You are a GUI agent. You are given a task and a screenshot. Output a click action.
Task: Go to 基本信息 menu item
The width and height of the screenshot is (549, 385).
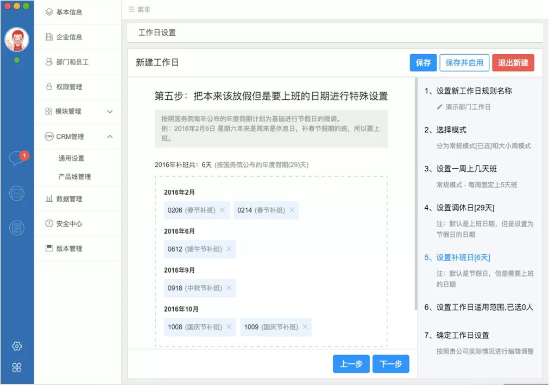pos(78,12)
